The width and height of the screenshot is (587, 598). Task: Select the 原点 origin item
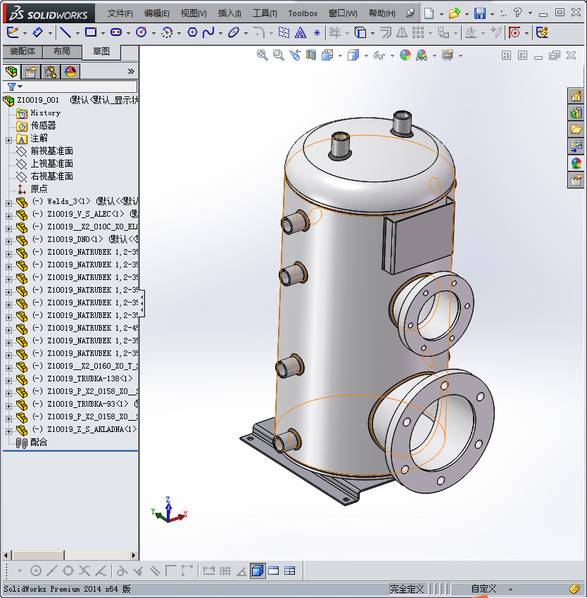pyautogui.click(x=39, y=189)
